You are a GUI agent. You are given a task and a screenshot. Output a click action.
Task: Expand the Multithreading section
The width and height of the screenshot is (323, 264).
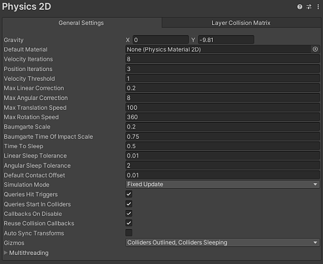(x=6, y=253)
